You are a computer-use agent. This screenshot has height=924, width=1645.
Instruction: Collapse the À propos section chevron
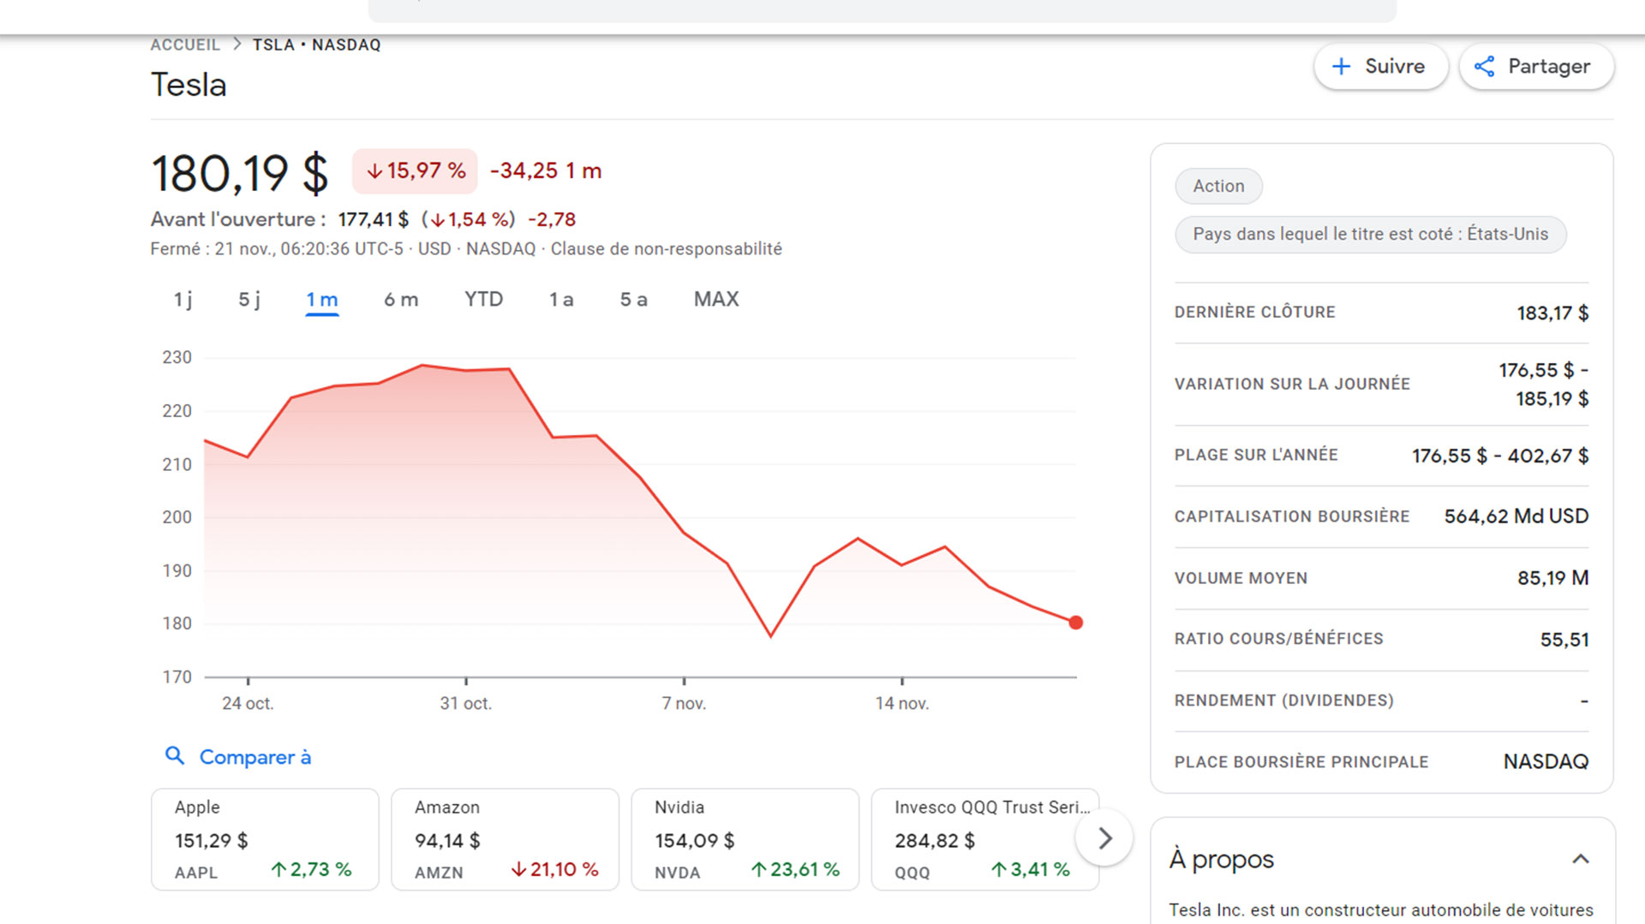[1581, 858]
